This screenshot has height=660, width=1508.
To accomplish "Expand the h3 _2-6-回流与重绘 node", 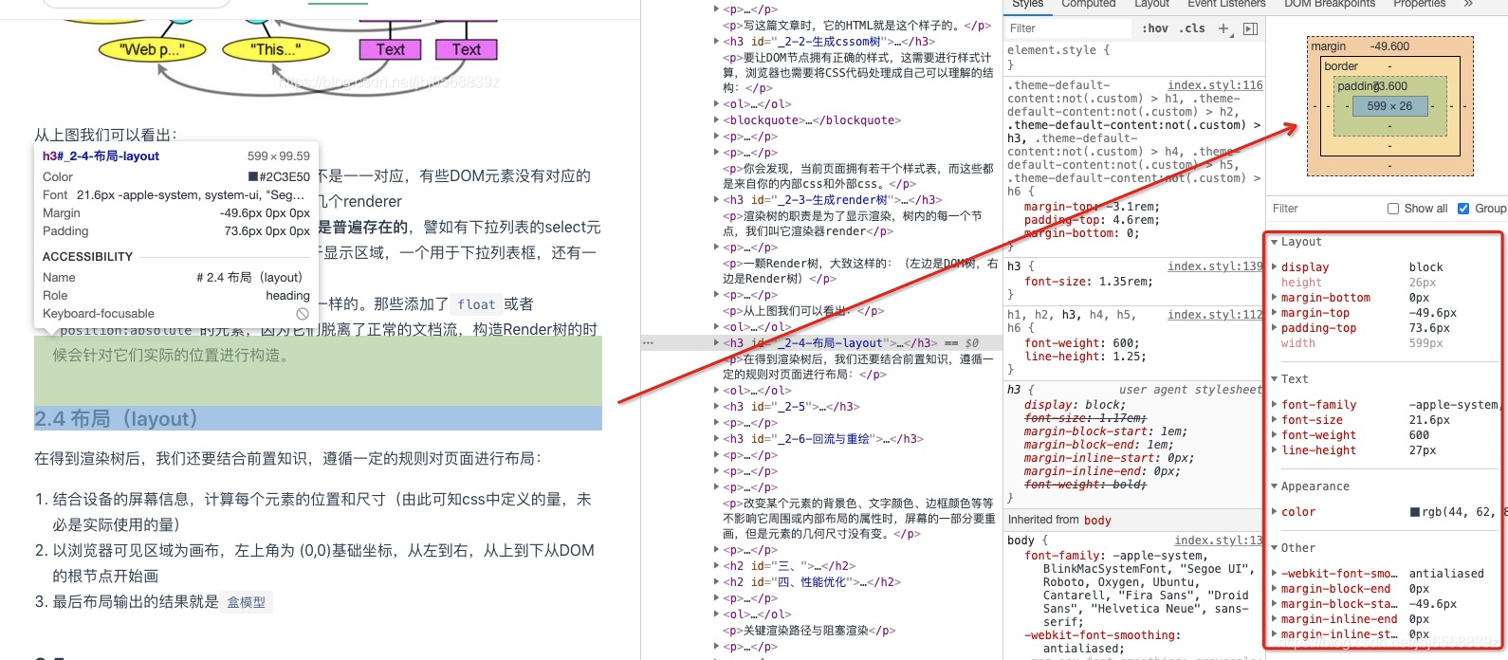I will pos(716,439).
